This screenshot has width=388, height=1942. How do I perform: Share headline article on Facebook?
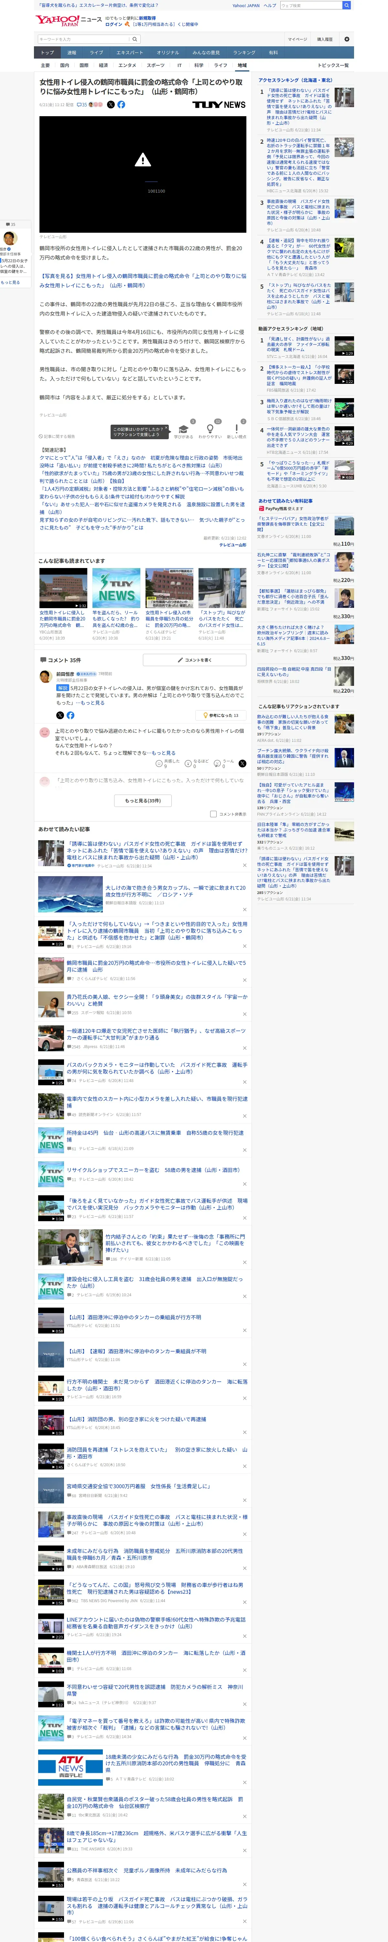click(121, 105)
